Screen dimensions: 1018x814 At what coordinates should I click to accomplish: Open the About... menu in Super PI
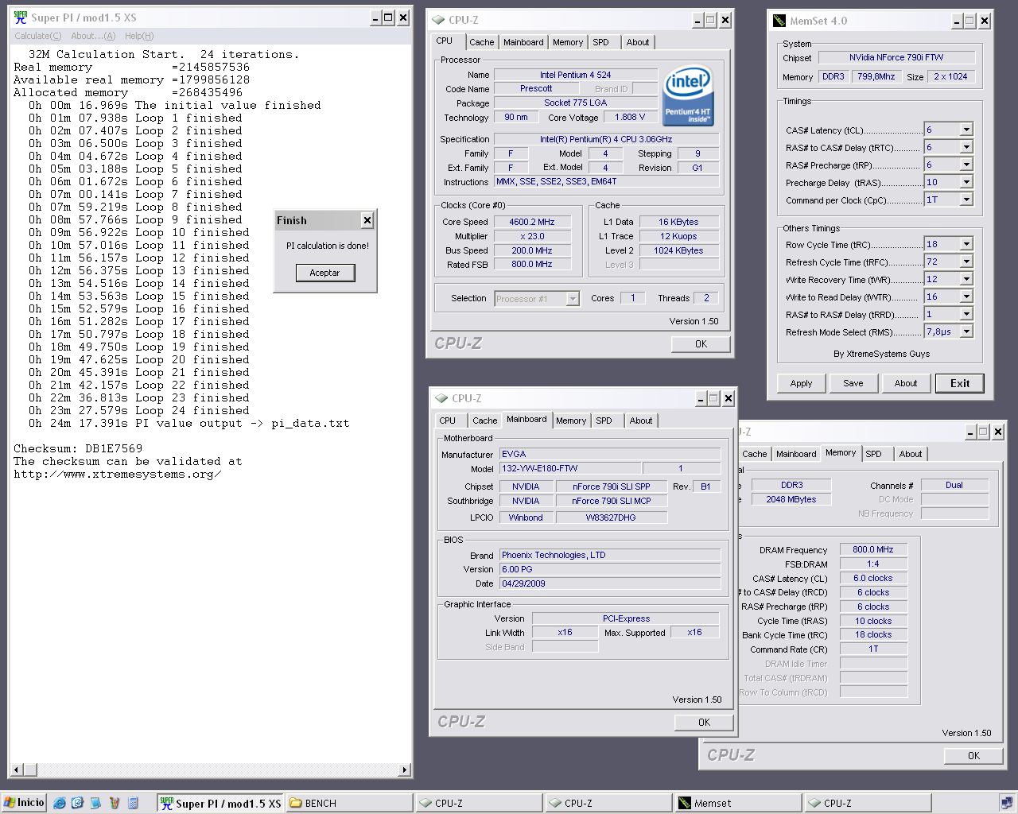click(x=93, y=36)
